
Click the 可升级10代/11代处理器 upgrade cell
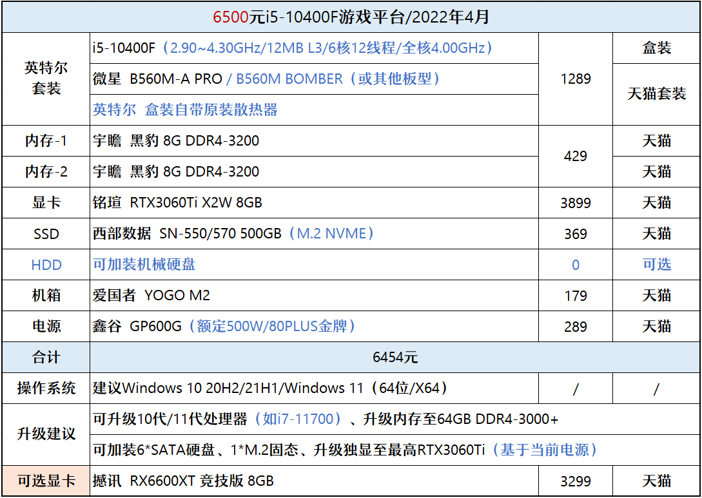point(395,419)
